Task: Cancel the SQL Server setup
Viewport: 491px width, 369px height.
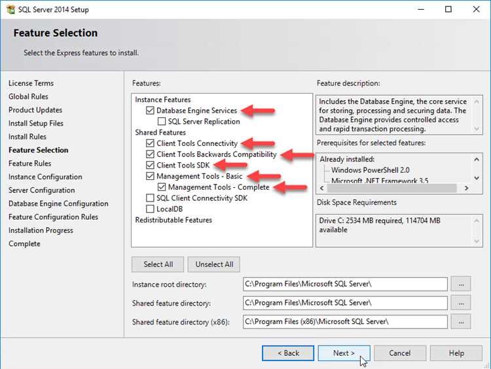Action: click(400, 353)
